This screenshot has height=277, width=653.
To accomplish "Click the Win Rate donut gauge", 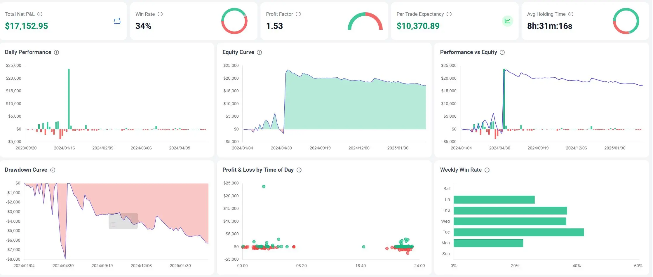I will [x=234, y=21].
